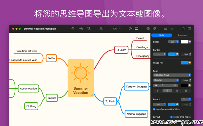Click the dimmed expand topic toolbar icon
The image size is (203, 126).
[172, 29]
